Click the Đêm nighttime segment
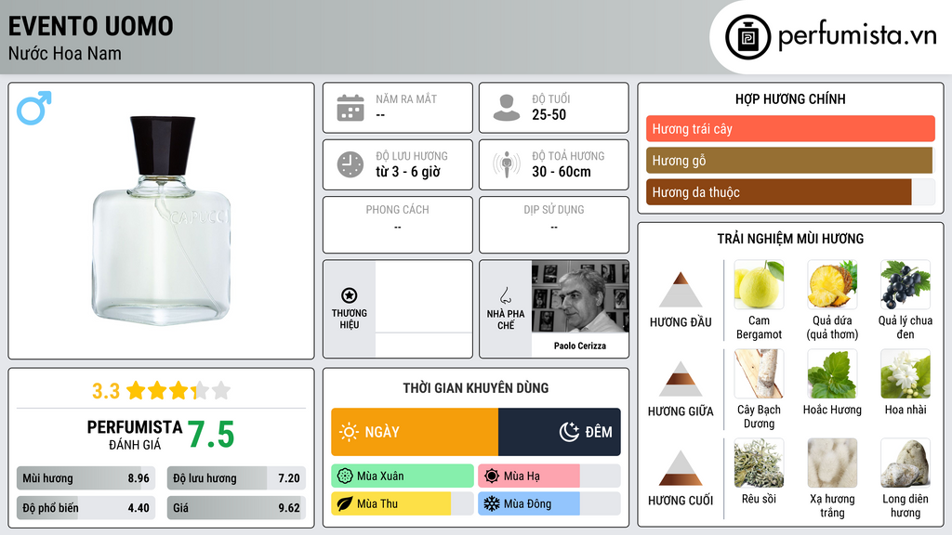 [559, 432]
